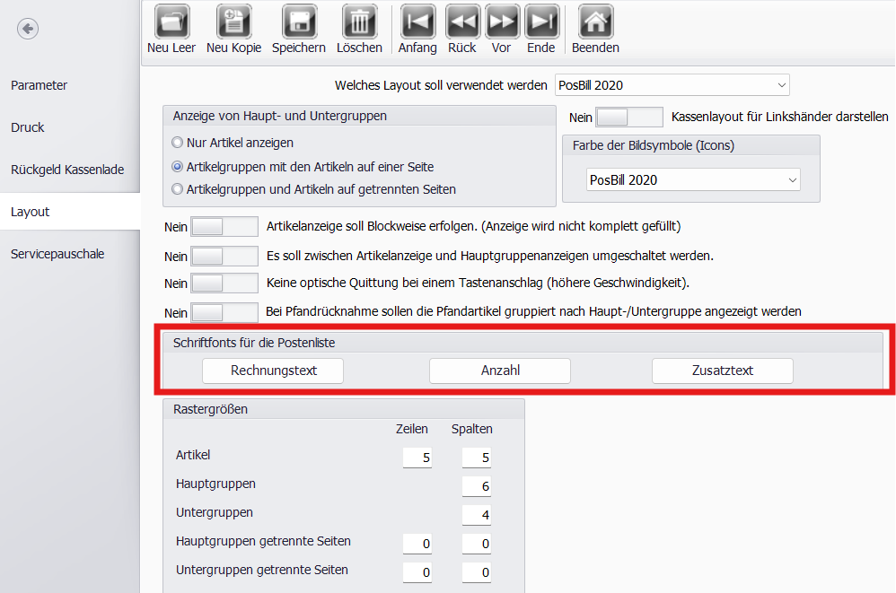
Task: Switch to the Servicepauschale section
Action: (57, 254)
